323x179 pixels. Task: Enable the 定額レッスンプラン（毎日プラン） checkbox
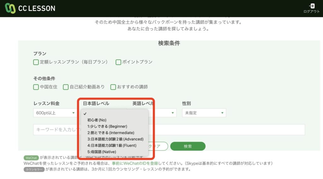(36, 62)
